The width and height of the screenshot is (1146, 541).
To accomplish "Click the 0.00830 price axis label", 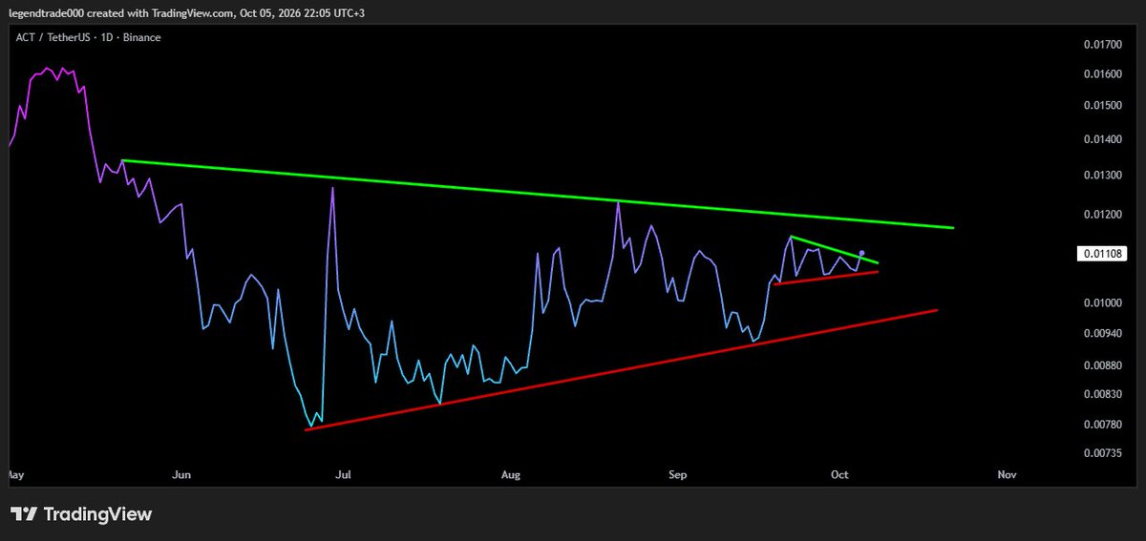I will point(1102,394).
